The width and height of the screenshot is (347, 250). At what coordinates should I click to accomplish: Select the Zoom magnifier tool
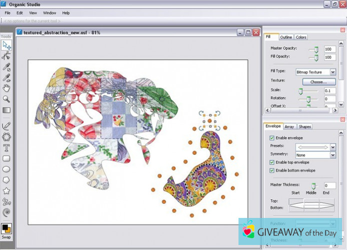6,99
